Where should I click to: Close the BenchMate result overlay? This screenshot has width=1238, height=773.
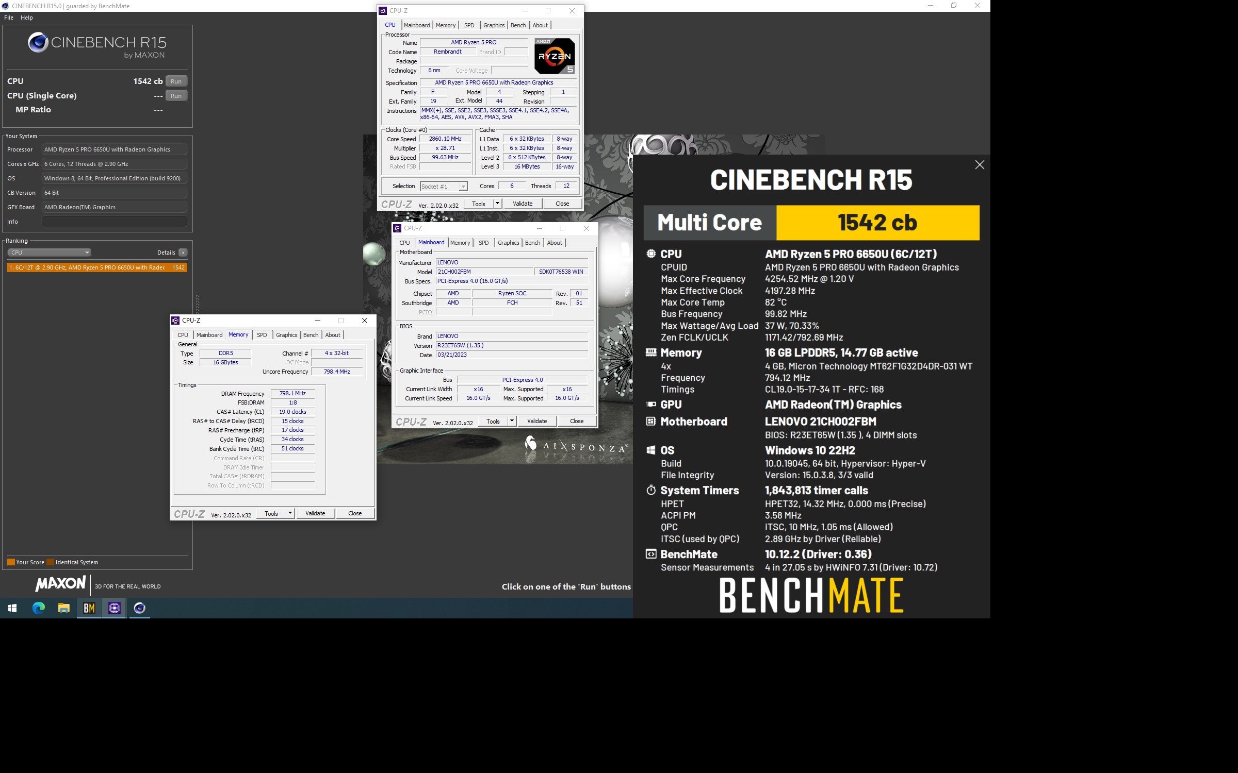pyautogui.click(x=980, y=165)
